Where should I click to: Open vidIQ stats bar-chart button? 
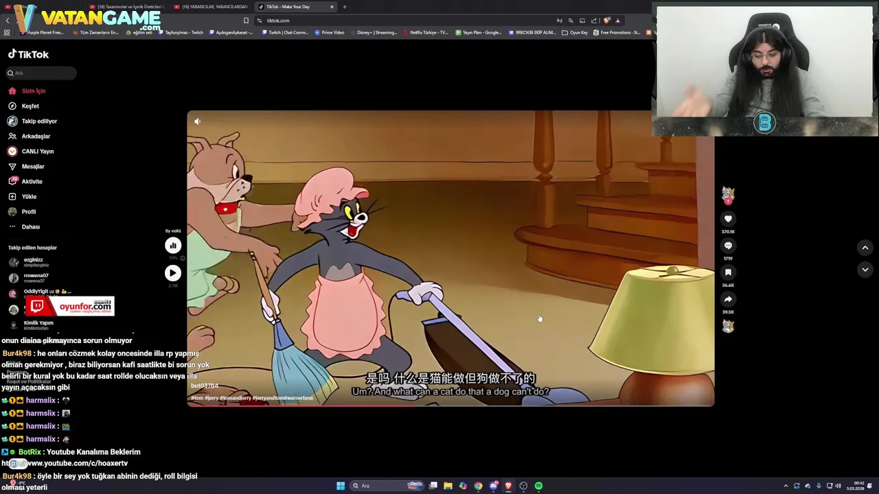pyautogui.click(x=172, y=246)
